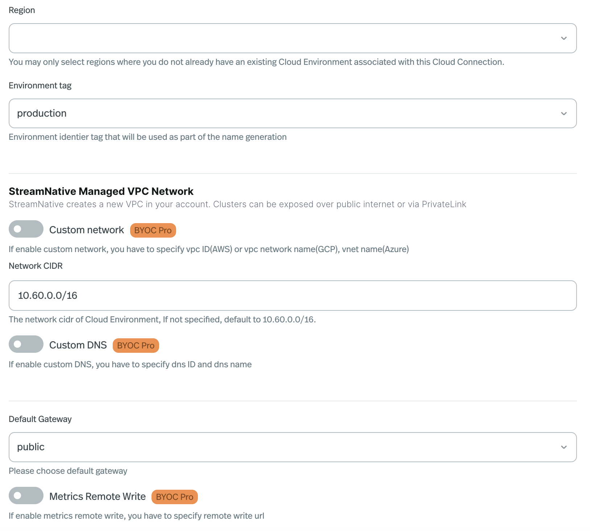
Task: Click the chevron on the Region selector
Action: click(x=563, y=38)
